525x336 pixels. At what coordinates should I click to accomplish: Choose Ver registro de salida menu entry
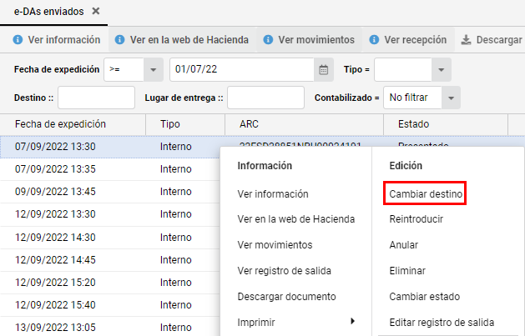click(x=285, y=270)
